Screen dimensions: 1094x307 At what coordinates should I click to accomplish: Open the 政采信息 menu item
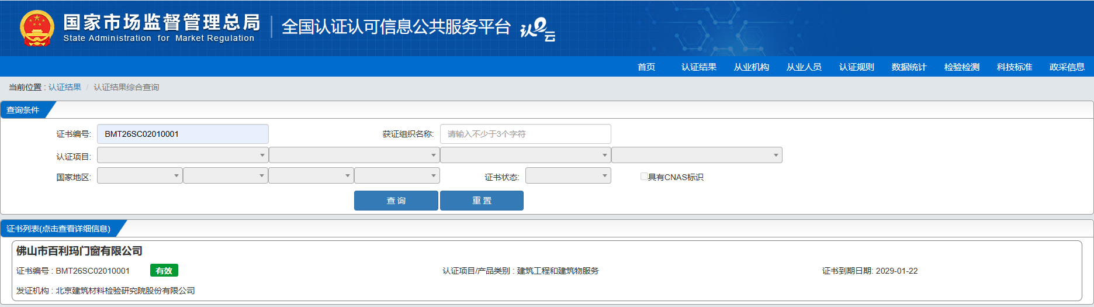(x=1067, y=67)
